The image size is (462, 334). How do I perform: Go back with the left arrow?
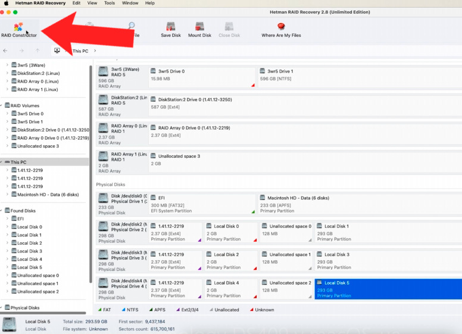click(x=5, y=51)
